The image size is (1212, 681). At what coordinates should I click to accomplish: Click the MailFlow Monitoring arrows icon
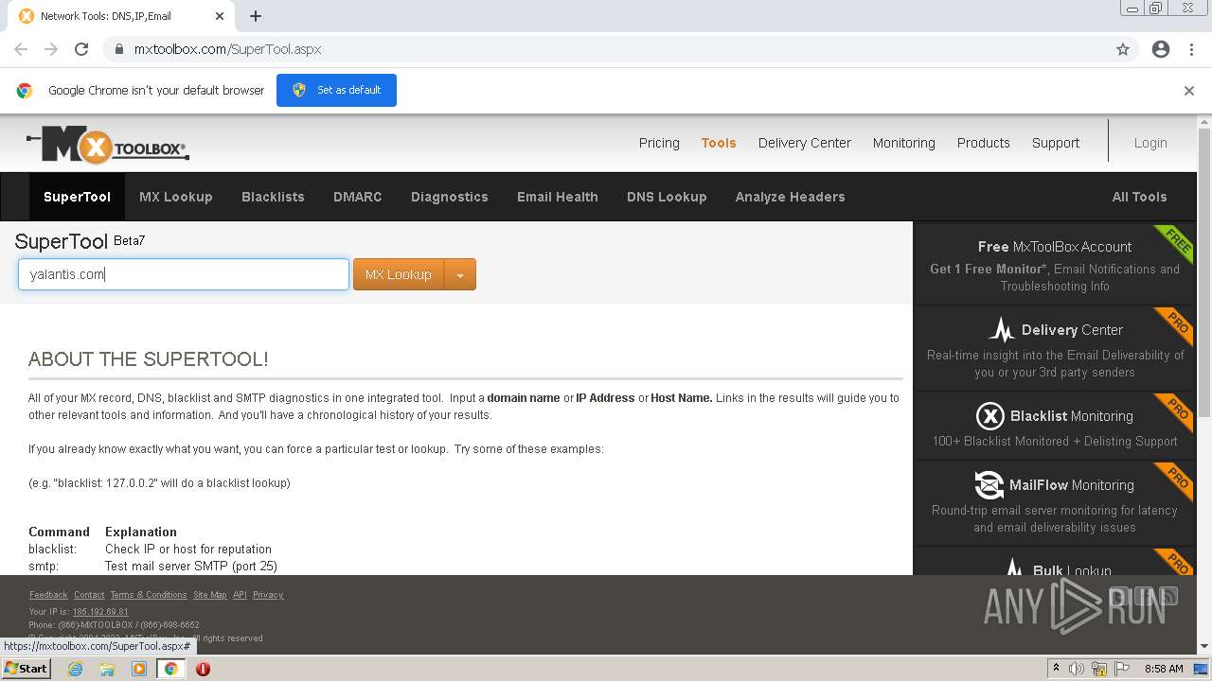pos(989,485)
